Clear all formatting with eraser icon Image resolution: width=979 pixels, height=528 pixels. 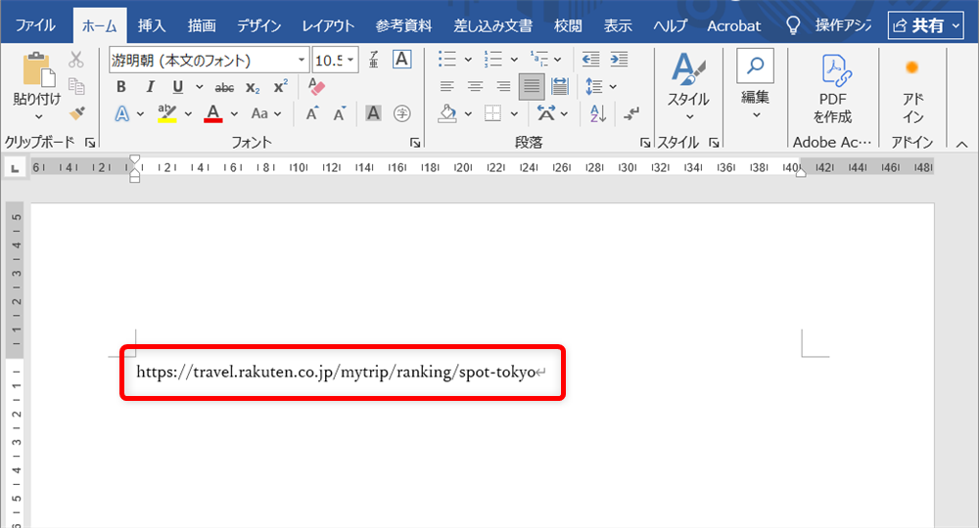(316, 86)
